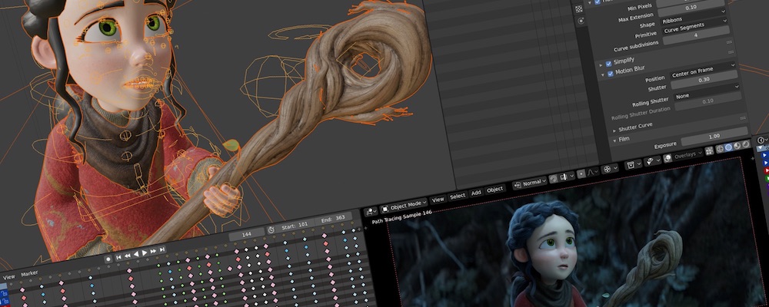Open the Marker menu in timeline

[29, 273]
